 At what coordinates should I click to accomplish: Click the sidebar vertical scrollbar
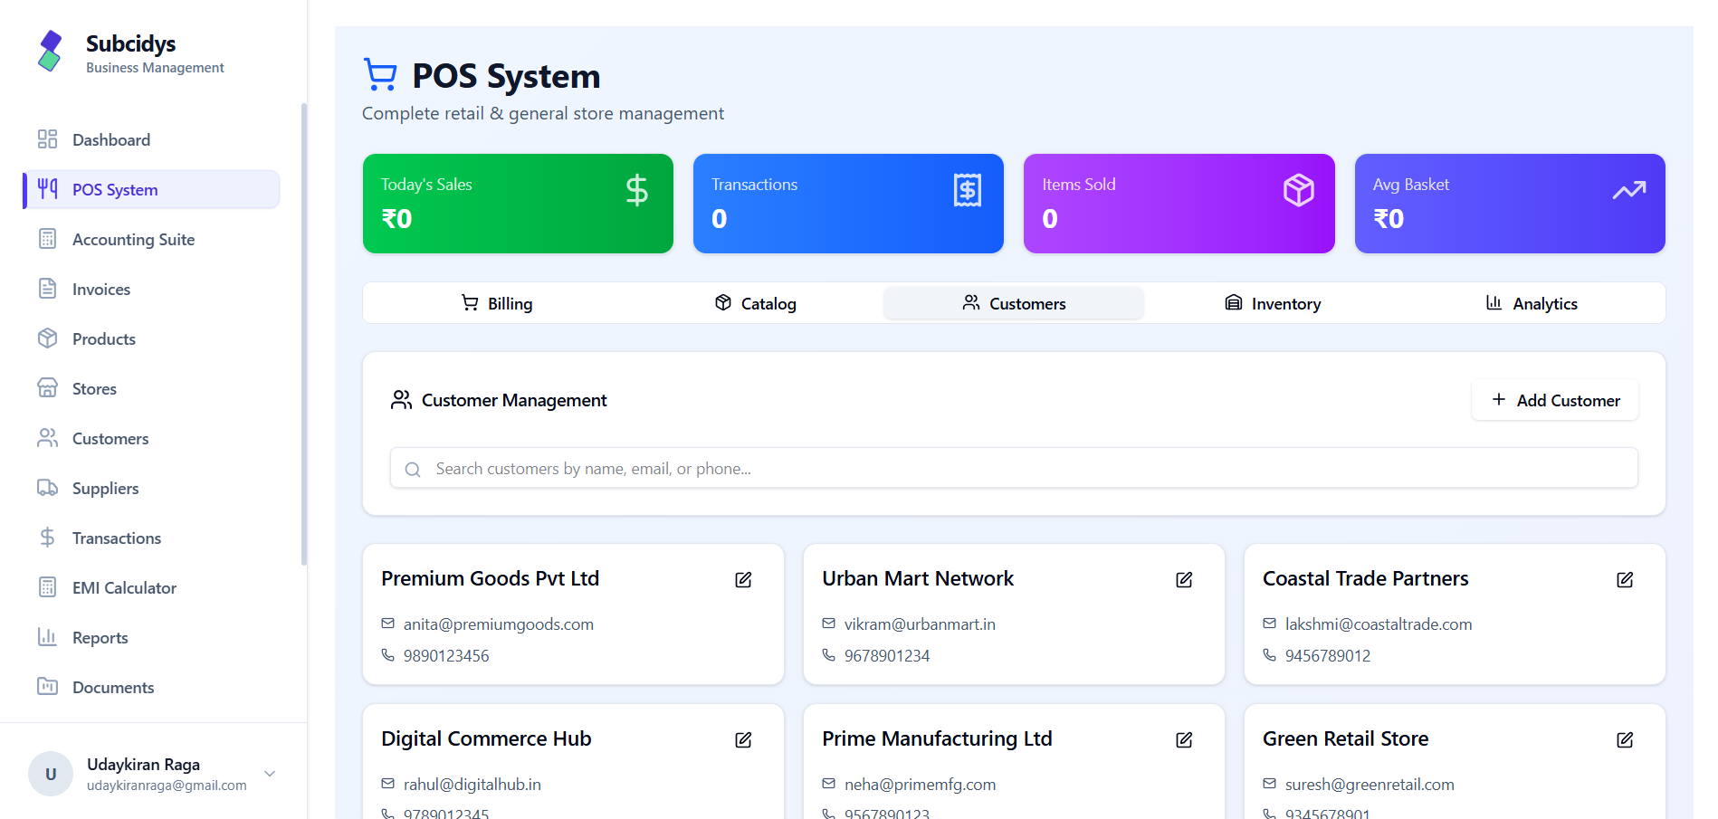coord(304,333)
